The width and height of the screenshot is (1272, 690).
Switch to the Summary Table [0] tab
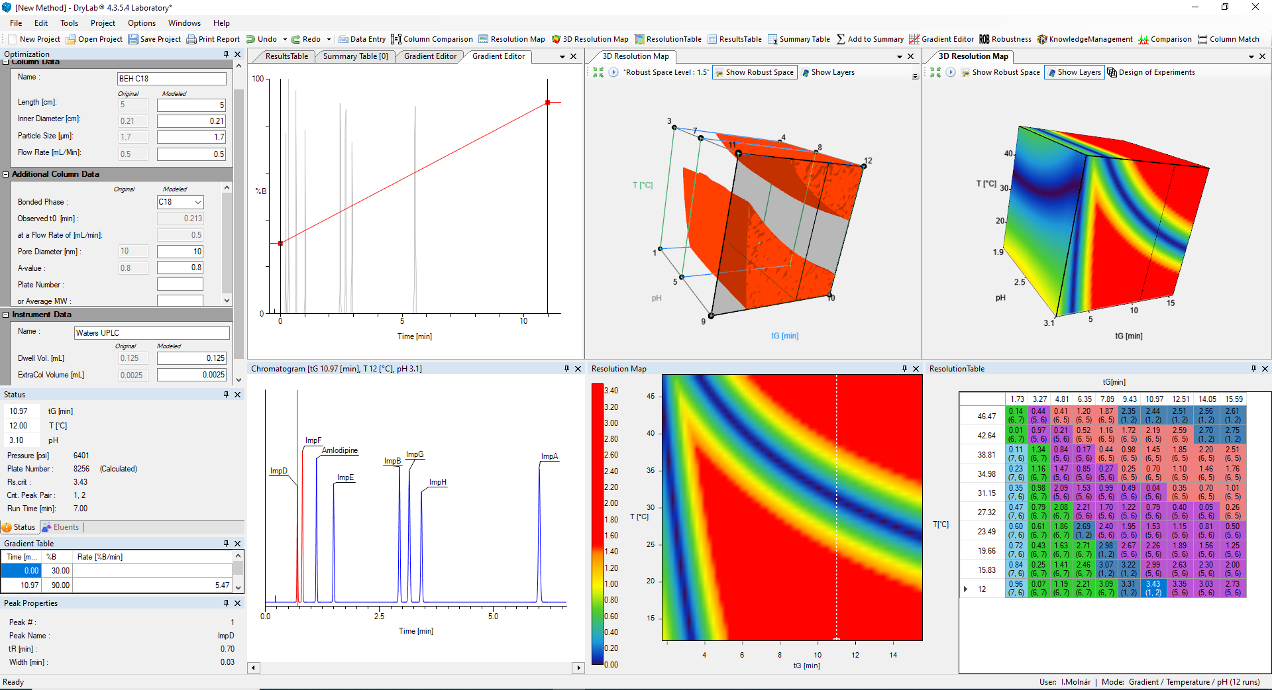pyautogui.click(x=355, y=56)
